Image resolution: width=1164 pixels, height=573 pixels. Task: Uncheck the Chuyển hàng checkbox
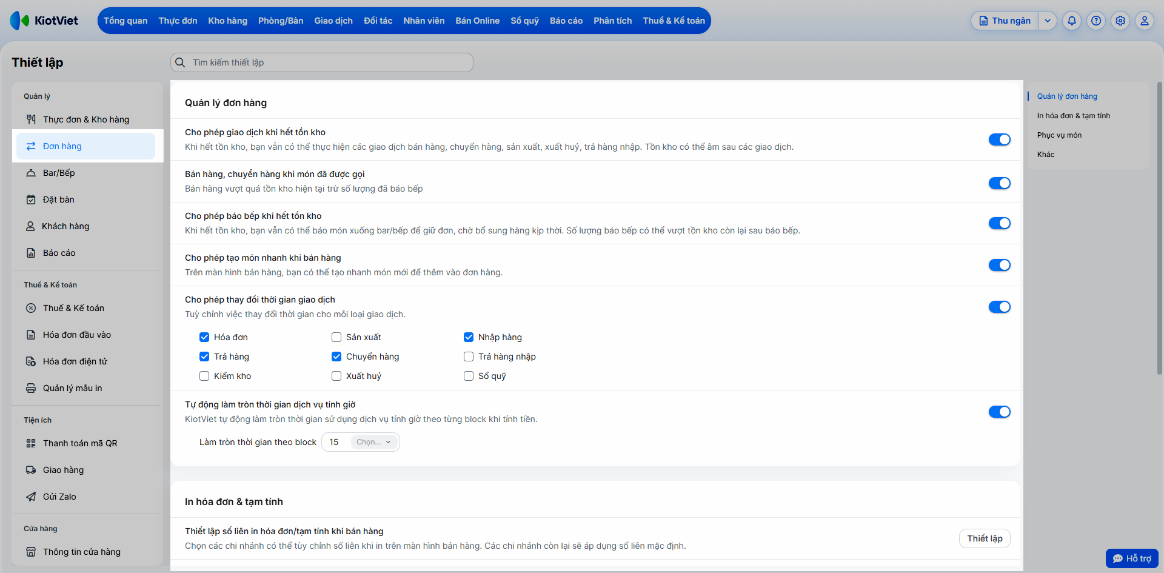(336, 357)
